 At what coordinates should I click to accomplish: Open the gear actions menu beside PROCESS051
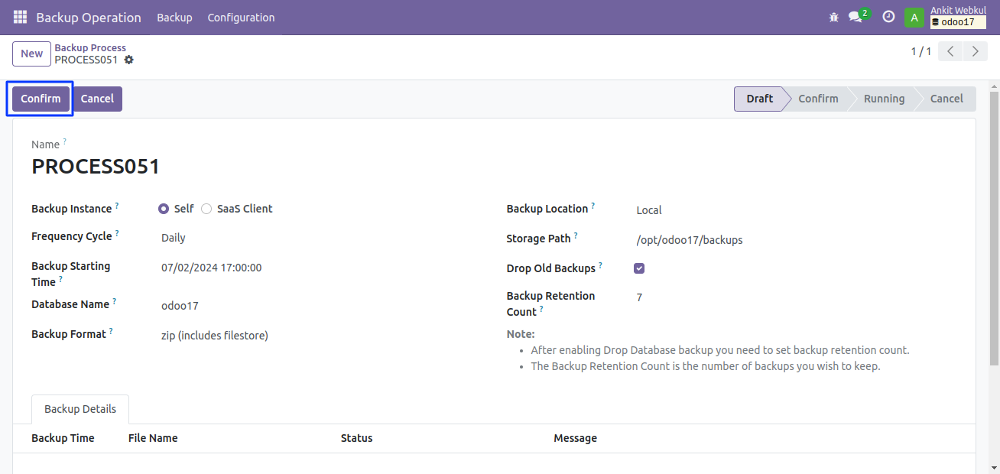coord(128,60)
